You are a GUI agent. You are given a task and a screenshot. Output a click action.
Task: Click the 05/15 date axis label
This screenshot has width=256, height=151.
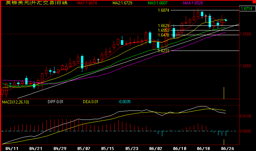point(108,148)
